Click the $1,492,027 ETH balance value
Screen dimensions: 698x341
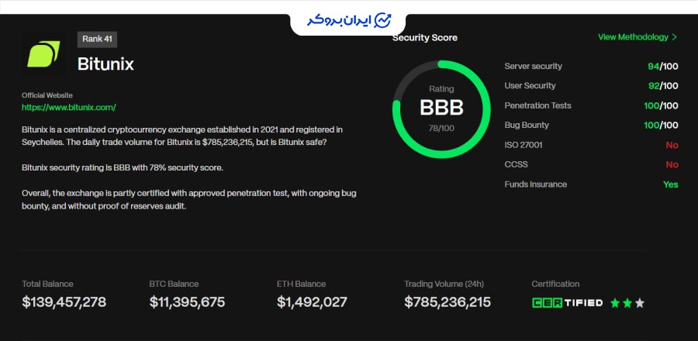pyautogui.click(x=312, y=302)
